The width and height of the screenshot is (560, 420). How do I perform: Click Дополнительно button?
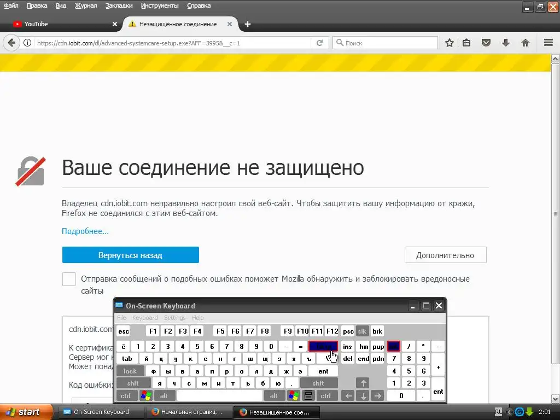click(x=445, y=255)
